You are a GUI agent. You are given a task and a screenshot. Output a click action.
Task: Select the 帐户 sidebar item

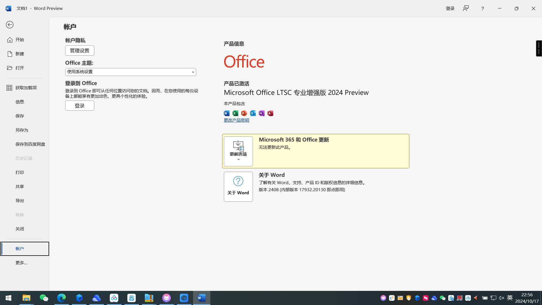point(25,249)
